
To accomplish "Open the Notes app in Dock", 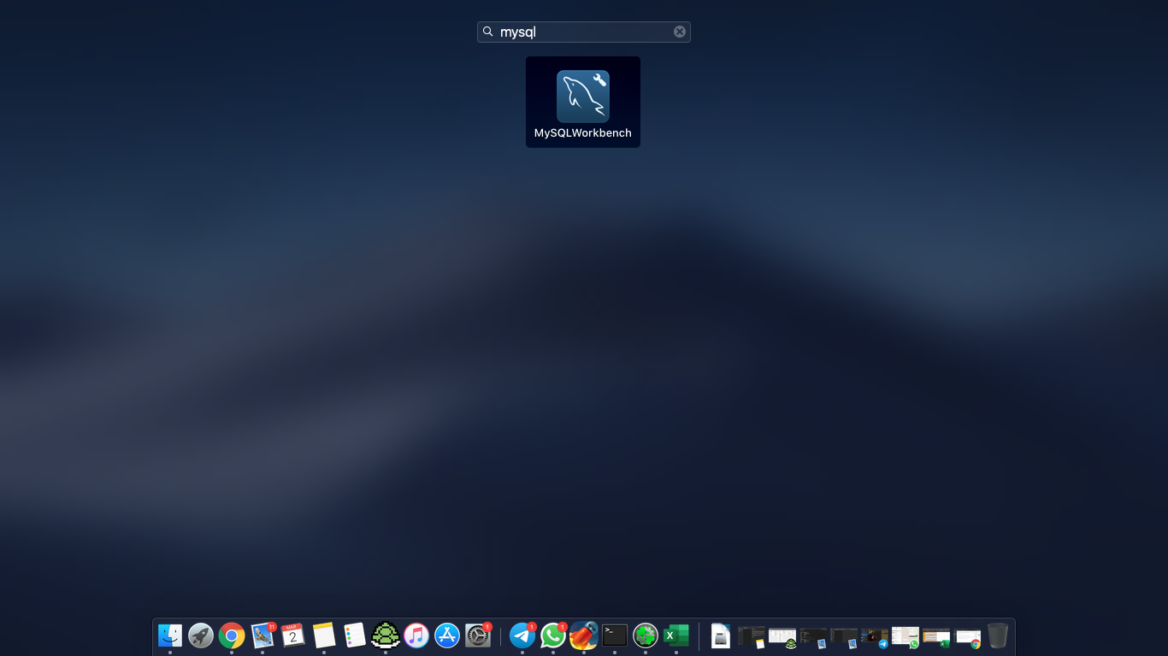I will click(x=324, y=635).
